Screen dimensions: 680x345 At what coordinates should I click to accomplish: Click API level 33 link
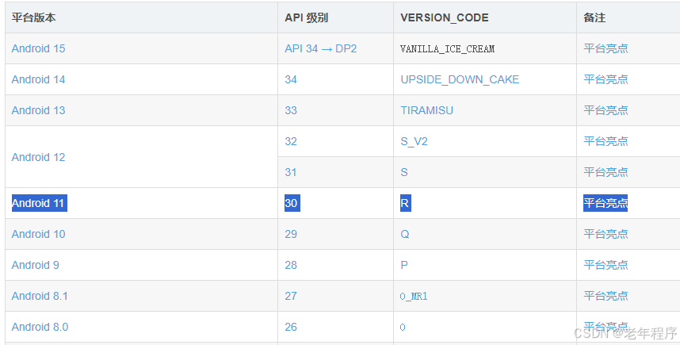click(291, 110)
